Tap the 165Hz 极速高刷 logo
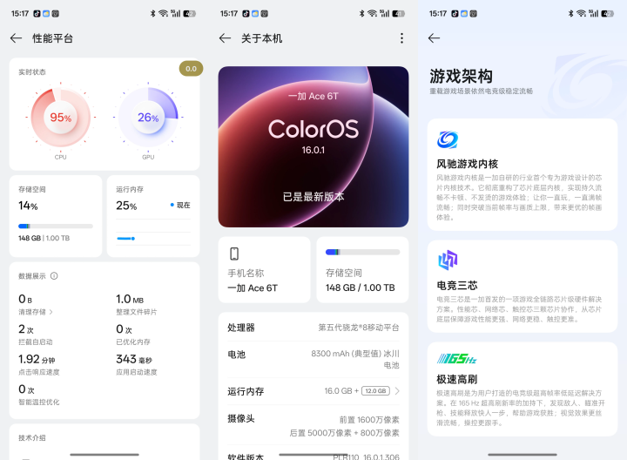 point(456,358)
